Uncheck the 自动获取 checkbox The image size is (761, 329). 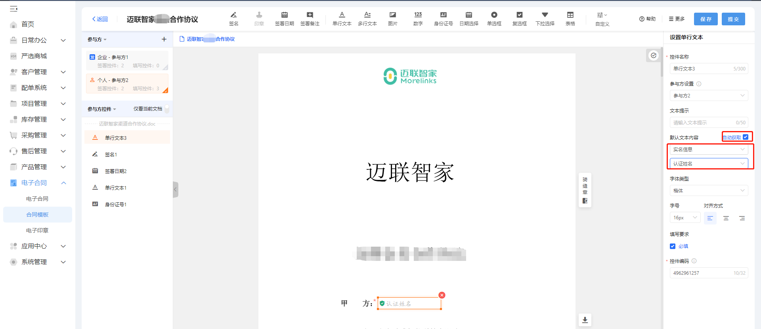point(746,137)
